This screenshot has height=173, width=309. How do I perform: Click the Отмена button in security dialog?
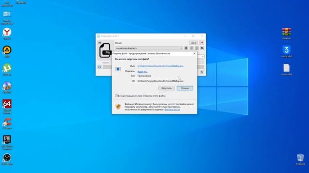185,88
